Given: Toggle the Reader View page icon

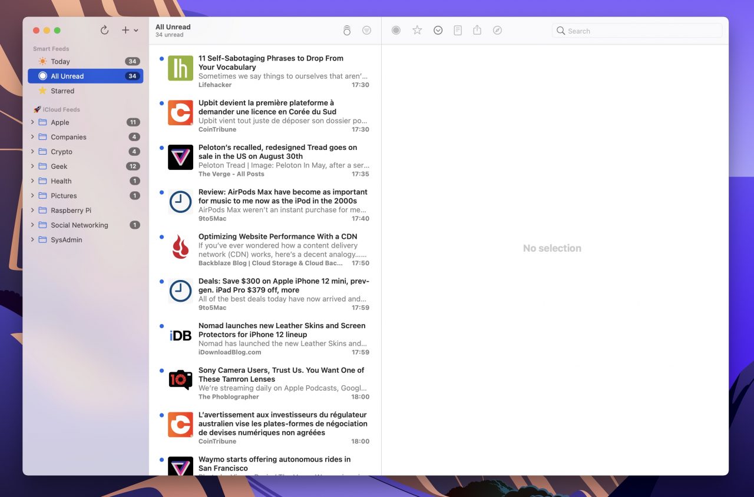Looking at the screenshot, I should [x=458, y=30].
